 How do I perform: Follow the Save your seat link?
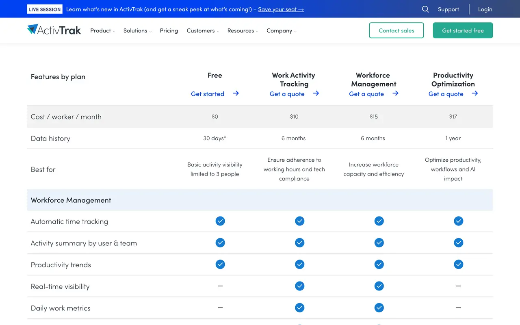281,9
